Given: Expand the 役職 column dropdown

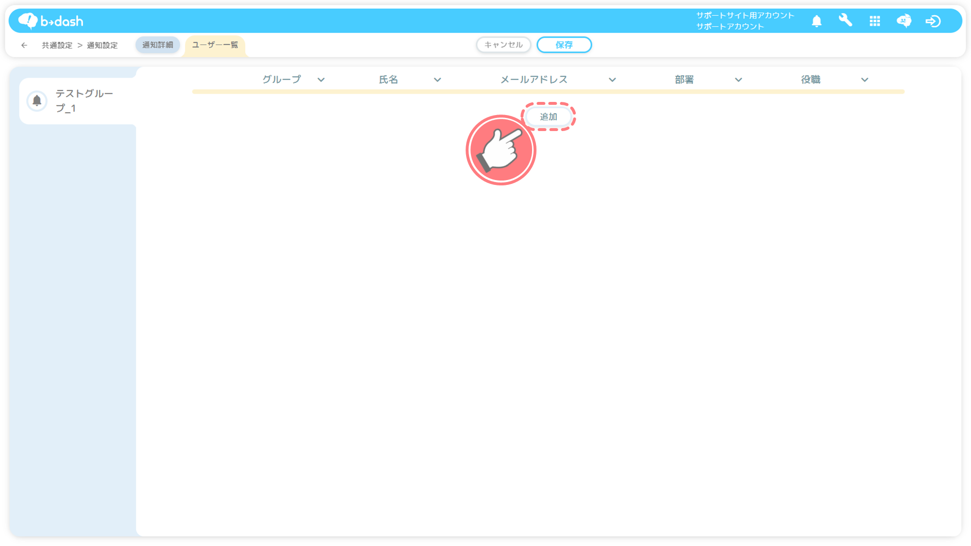Looking at the screenshot, I should 865,80.
